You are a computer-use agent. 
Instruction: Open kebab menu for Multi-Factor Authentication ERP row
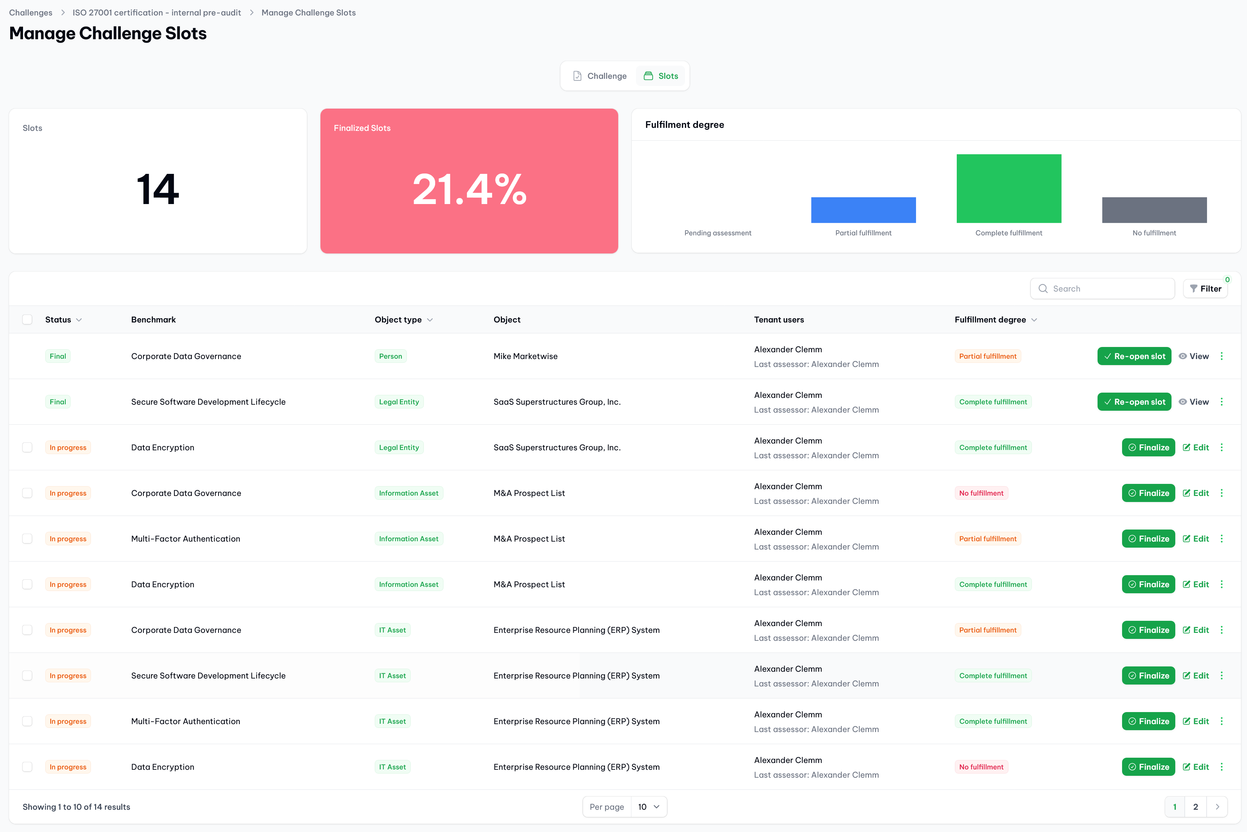pyautogui.click(x=1221, y=721)
